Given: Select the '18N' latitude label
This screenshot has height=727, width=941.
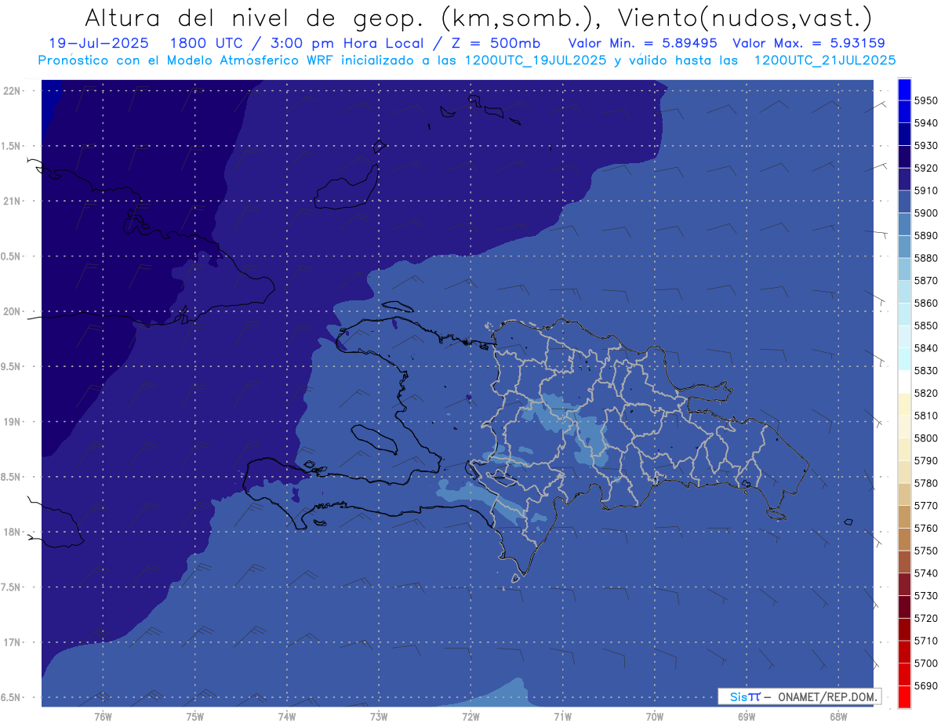Looking at the screenshot, I should click(12, 532).
